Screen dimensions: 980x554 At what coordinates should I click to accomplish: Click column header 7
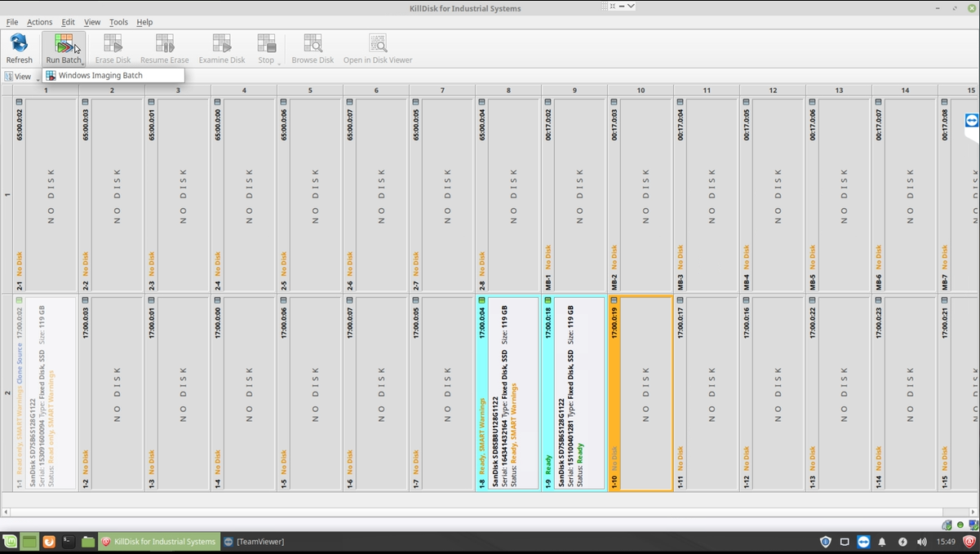pos(442,90)
